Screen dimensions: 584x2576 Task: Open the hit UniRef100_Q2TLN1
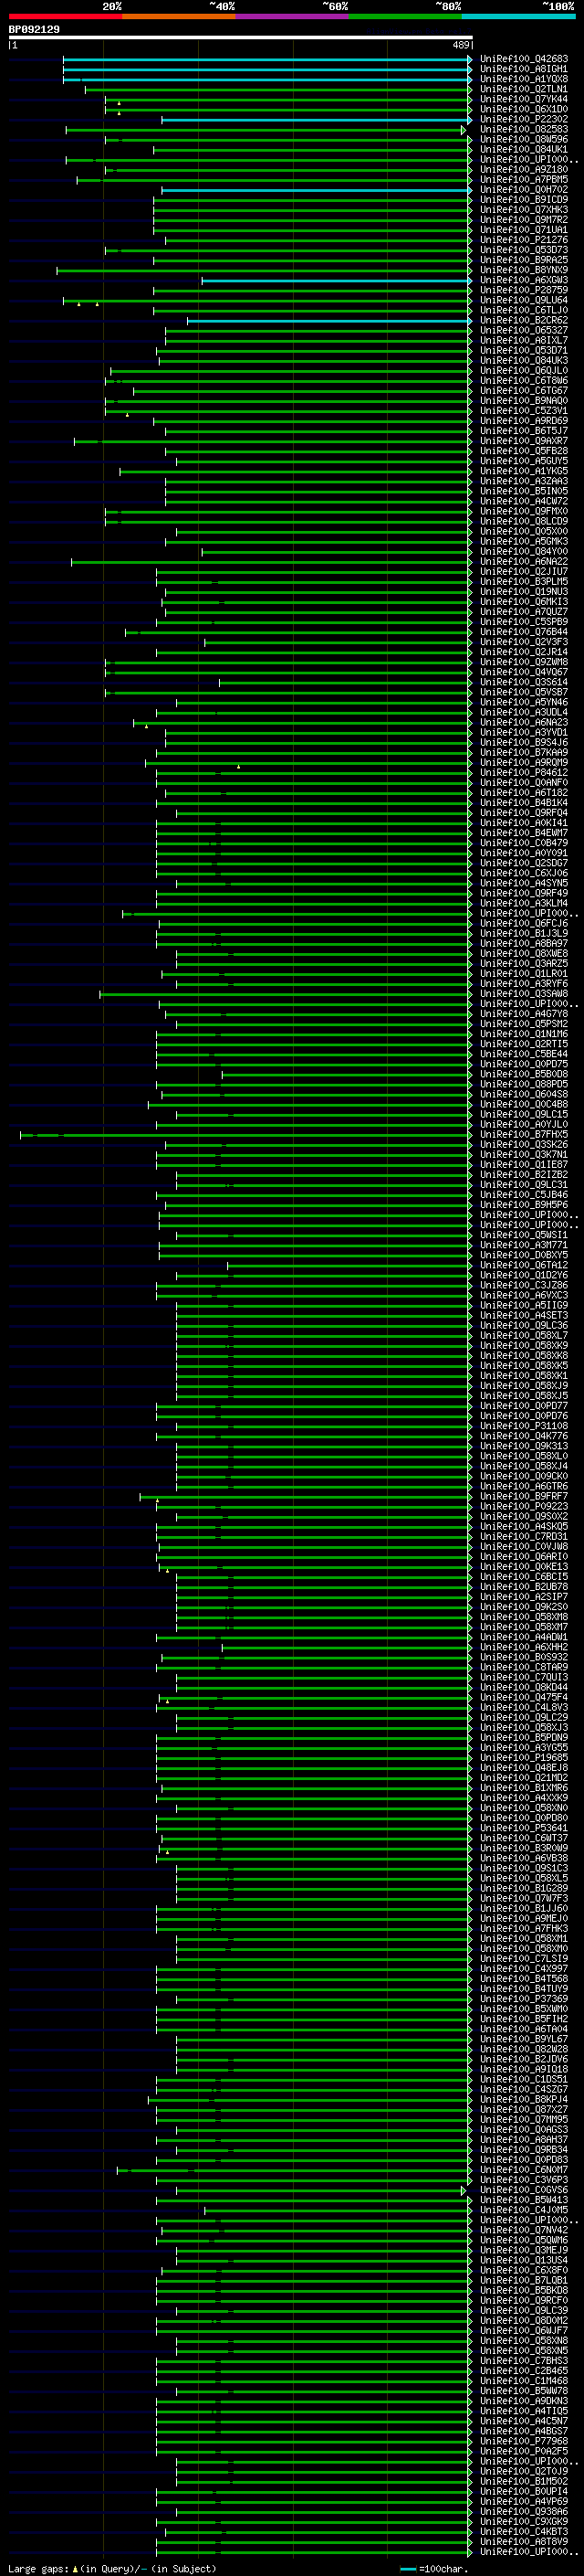[523, 89]
